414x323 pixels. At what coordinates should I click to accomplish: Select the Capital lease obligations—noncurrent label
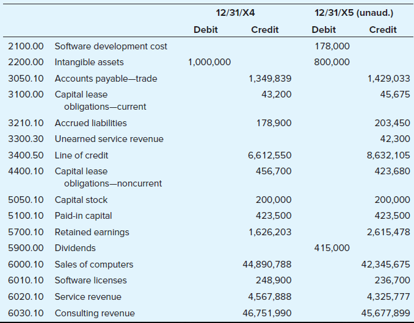(x=108, y=177)
